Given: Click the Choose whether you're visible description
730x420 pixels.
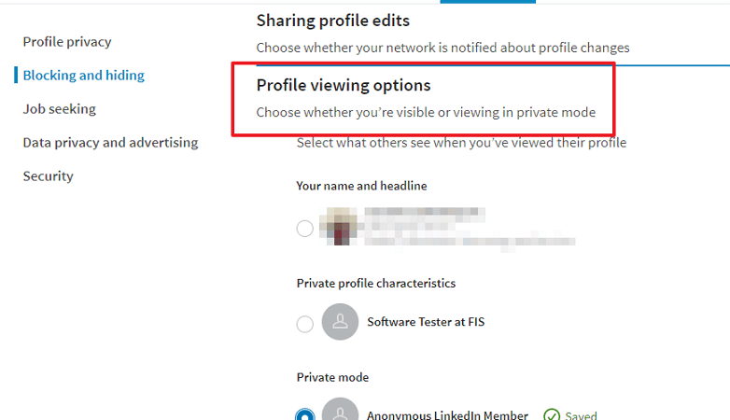Looking at the screenshot, I should click(x=426, y=113).
